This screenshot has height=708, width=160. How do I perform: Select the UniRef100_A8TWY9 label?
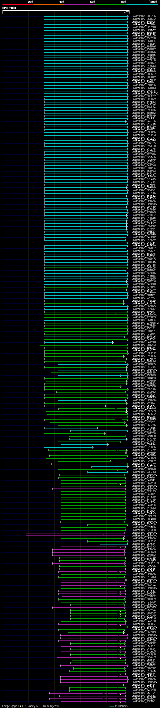click(143, 72)
